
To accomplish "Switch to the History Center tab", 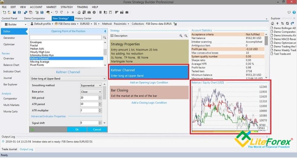I will pyautogui.click(x=83, y=18).
